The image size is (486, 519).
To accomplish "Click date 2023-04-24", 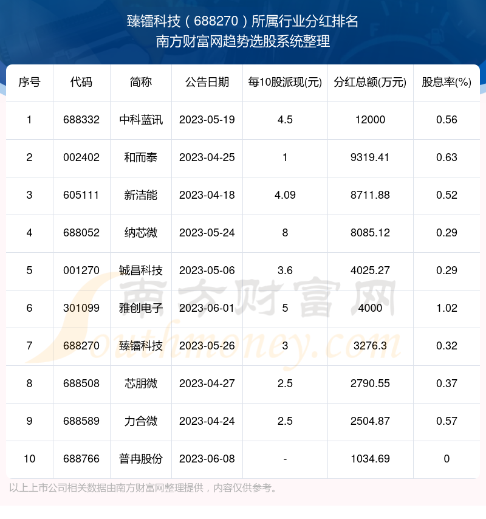I will coord(207,422).
